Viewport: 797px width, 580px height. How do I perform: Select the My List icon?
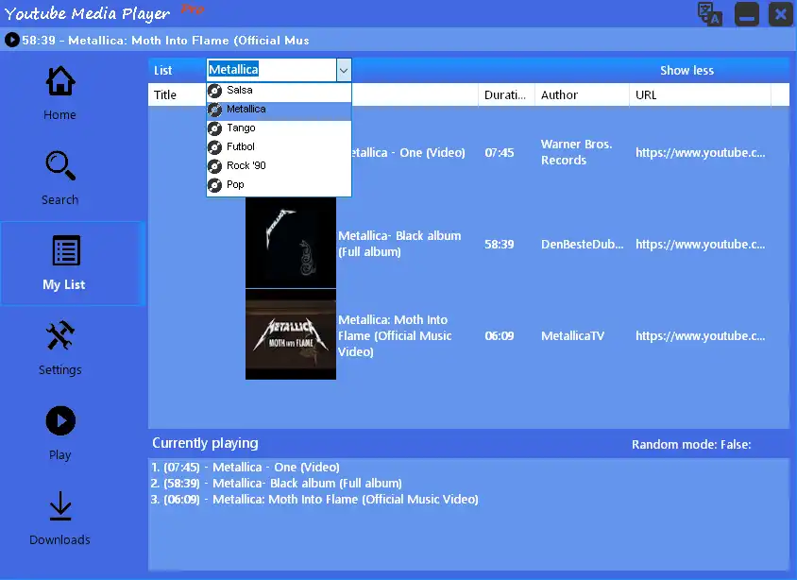coord(67,250)
